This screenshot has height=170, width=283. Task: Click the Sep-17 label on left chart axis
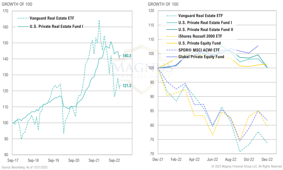point(12,160)
